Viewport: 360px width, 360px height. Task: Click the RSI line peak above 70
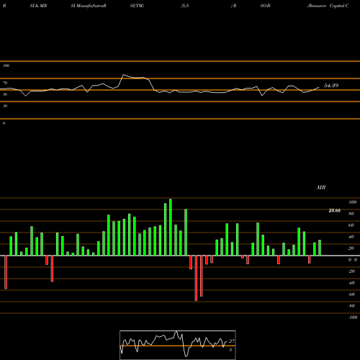(123, 75)
